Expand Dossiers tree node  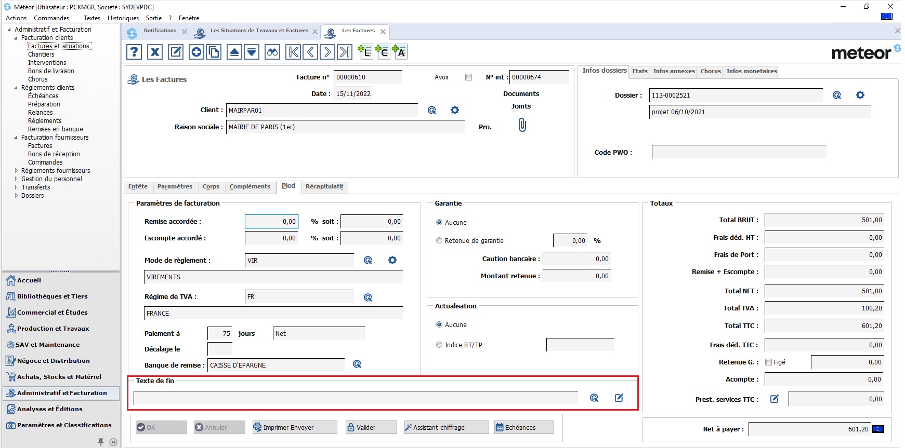click(x=16, y=196)
